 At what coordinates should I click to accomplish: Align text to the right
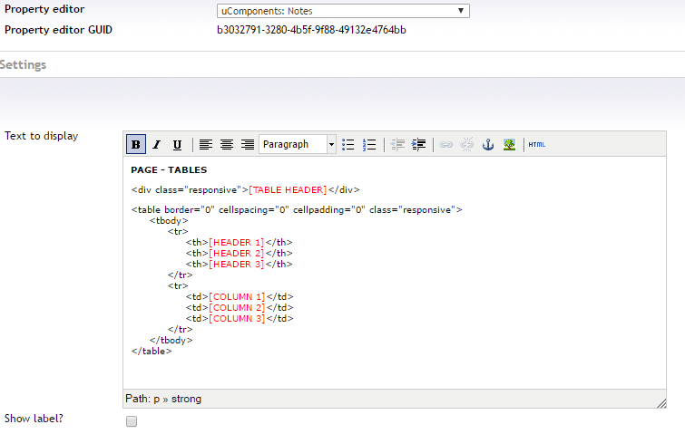tap(248, 145)
